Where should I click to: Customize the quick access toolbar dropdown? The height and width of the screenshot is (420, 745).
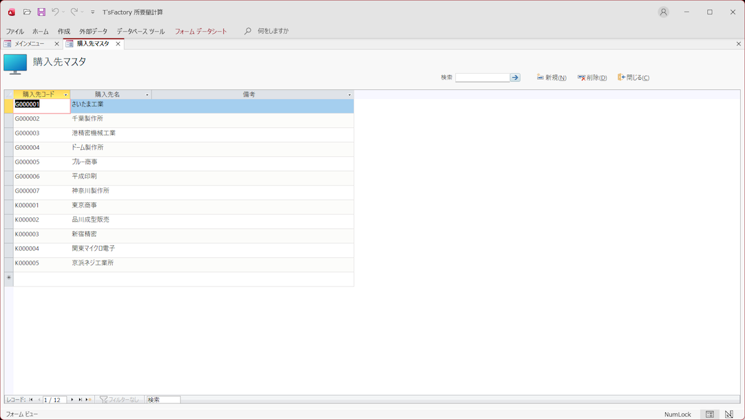93,12
